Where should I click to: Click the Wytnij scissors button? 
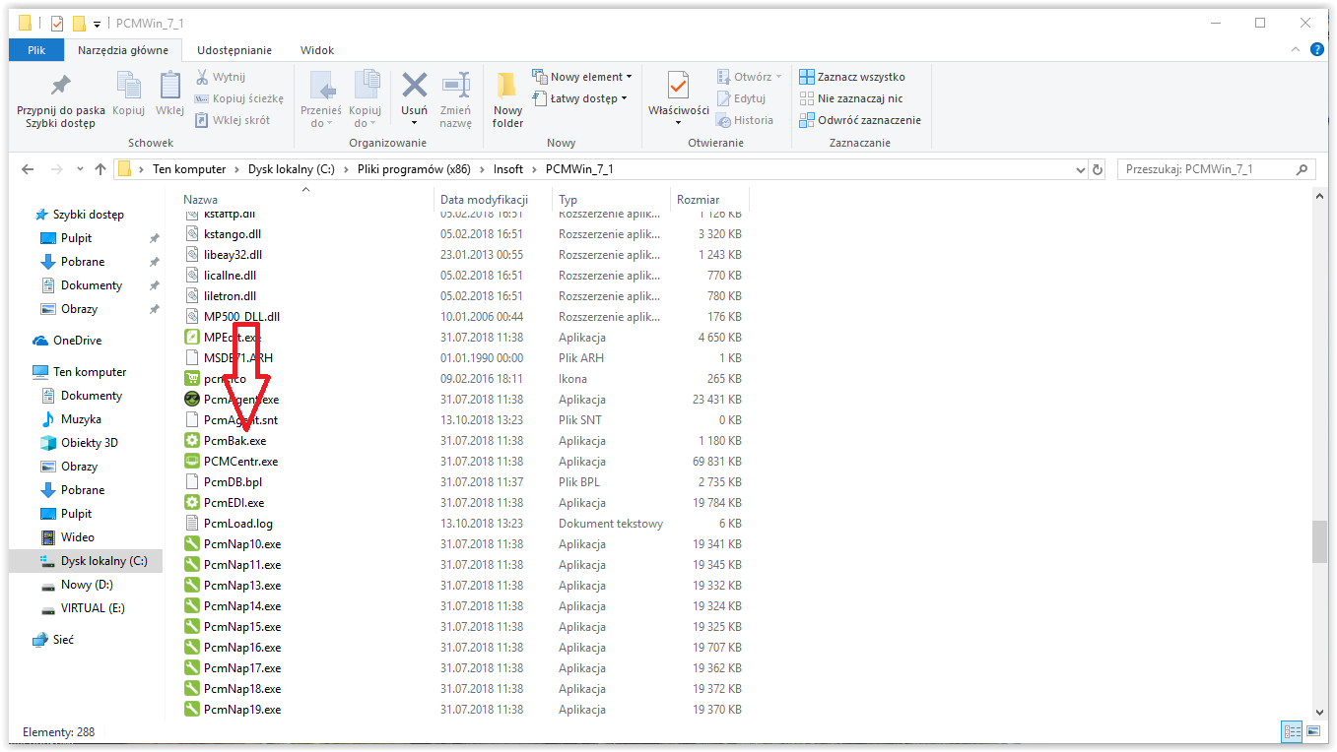pyautogui.click(x=221, y=77)
